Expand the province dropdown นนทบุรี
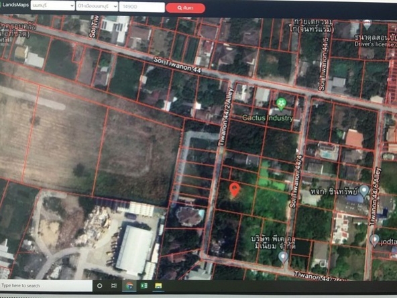The height and width of the screenshot is (298, 397). click(53, 6)
